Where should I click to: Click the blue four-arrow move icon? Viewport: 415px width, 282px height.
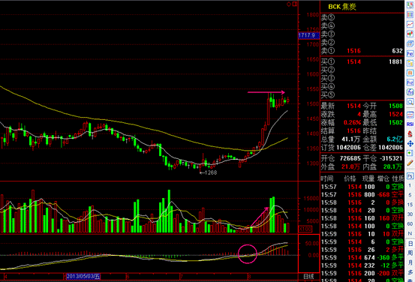(410, 143)
